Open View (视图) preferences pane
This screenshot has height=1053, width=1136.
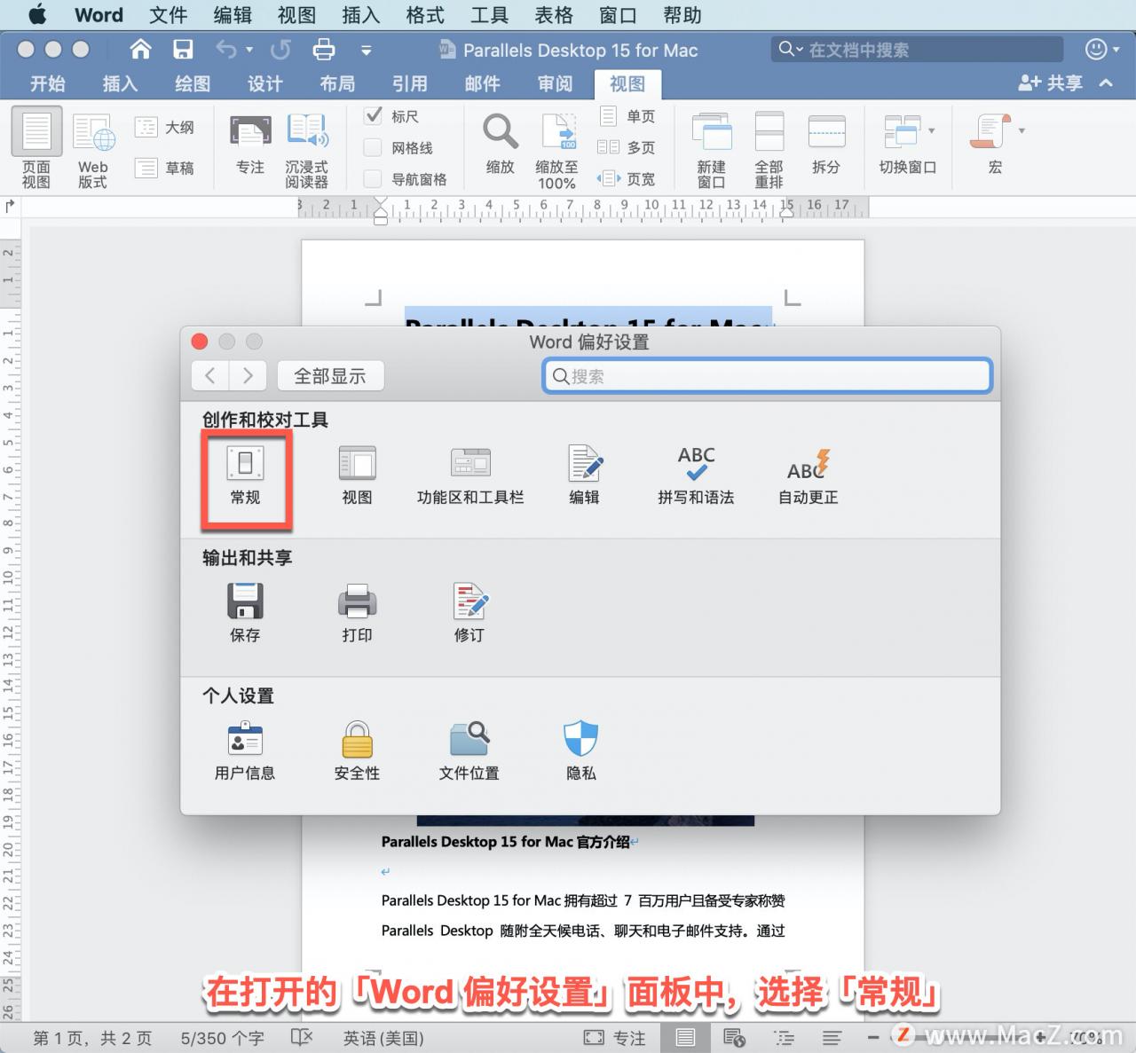click(x=358, y=476)
